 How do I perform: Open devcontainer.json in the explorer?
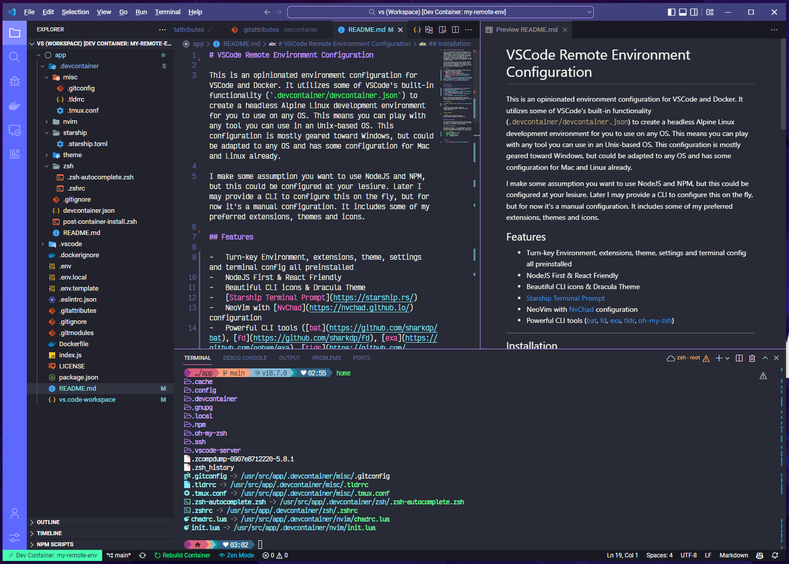[x=89, y=211]
